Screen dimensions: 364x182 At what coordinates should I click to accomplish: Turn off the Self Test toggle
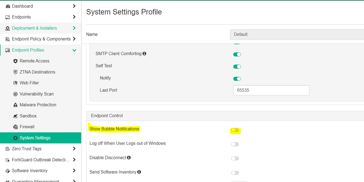237,67
